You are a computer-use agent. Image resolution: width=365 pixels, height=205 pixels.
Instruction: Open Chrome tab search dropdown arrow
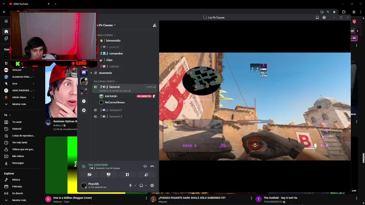[4, 4]
